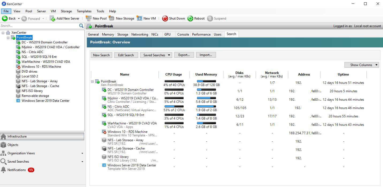Open the Show Columns dropdown
This screenshot has width=383, height=187.
point(362,65)
